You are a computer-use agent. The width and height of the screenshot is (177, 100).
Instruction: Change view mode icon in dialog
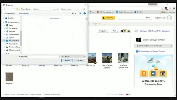click(73, 13)
